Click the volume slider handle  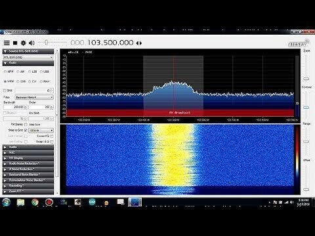[46, 43]
